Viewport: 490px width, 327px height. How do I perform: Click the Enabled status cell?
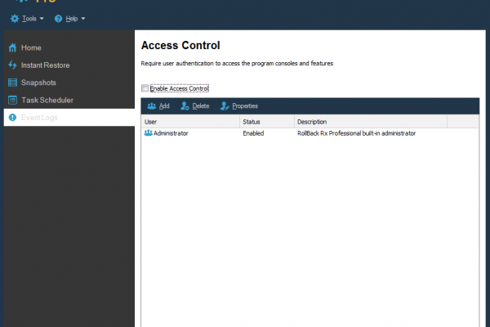(253, 133)
